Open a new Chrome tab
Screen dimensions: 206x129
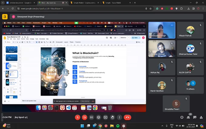(135, 3)
